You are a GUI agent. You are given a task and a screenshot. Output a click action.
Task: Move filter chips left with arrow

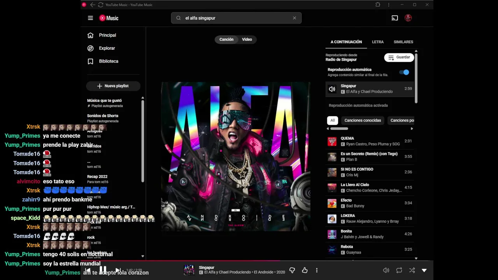click(x=328, y=129)
